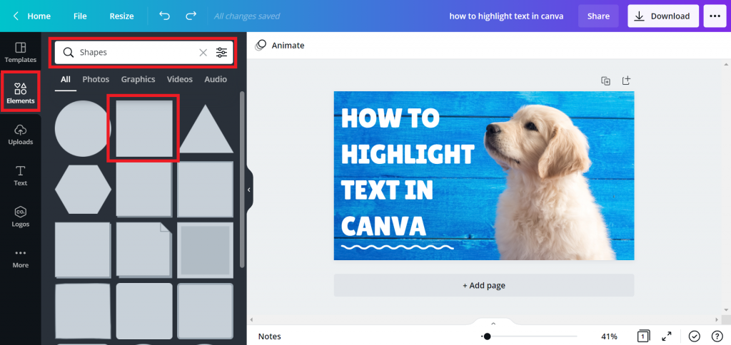Screen dimensions: 731x345
Task: Open the Logos sidebar panel
Action: (21, 217)
